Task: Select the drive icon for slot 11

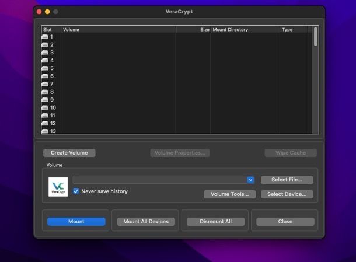Action: click(45, 116)
